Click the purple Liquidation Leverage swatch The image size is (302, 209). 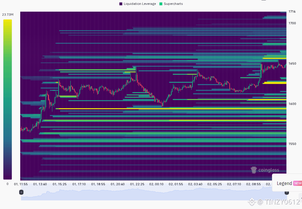pyautogui.click(x=121, y=4)
